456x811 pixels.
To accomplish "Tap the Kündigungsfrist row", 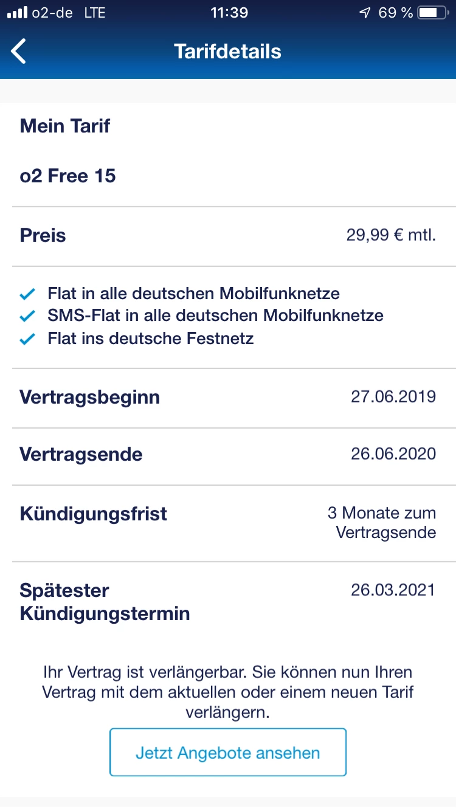I will [228, 523].
